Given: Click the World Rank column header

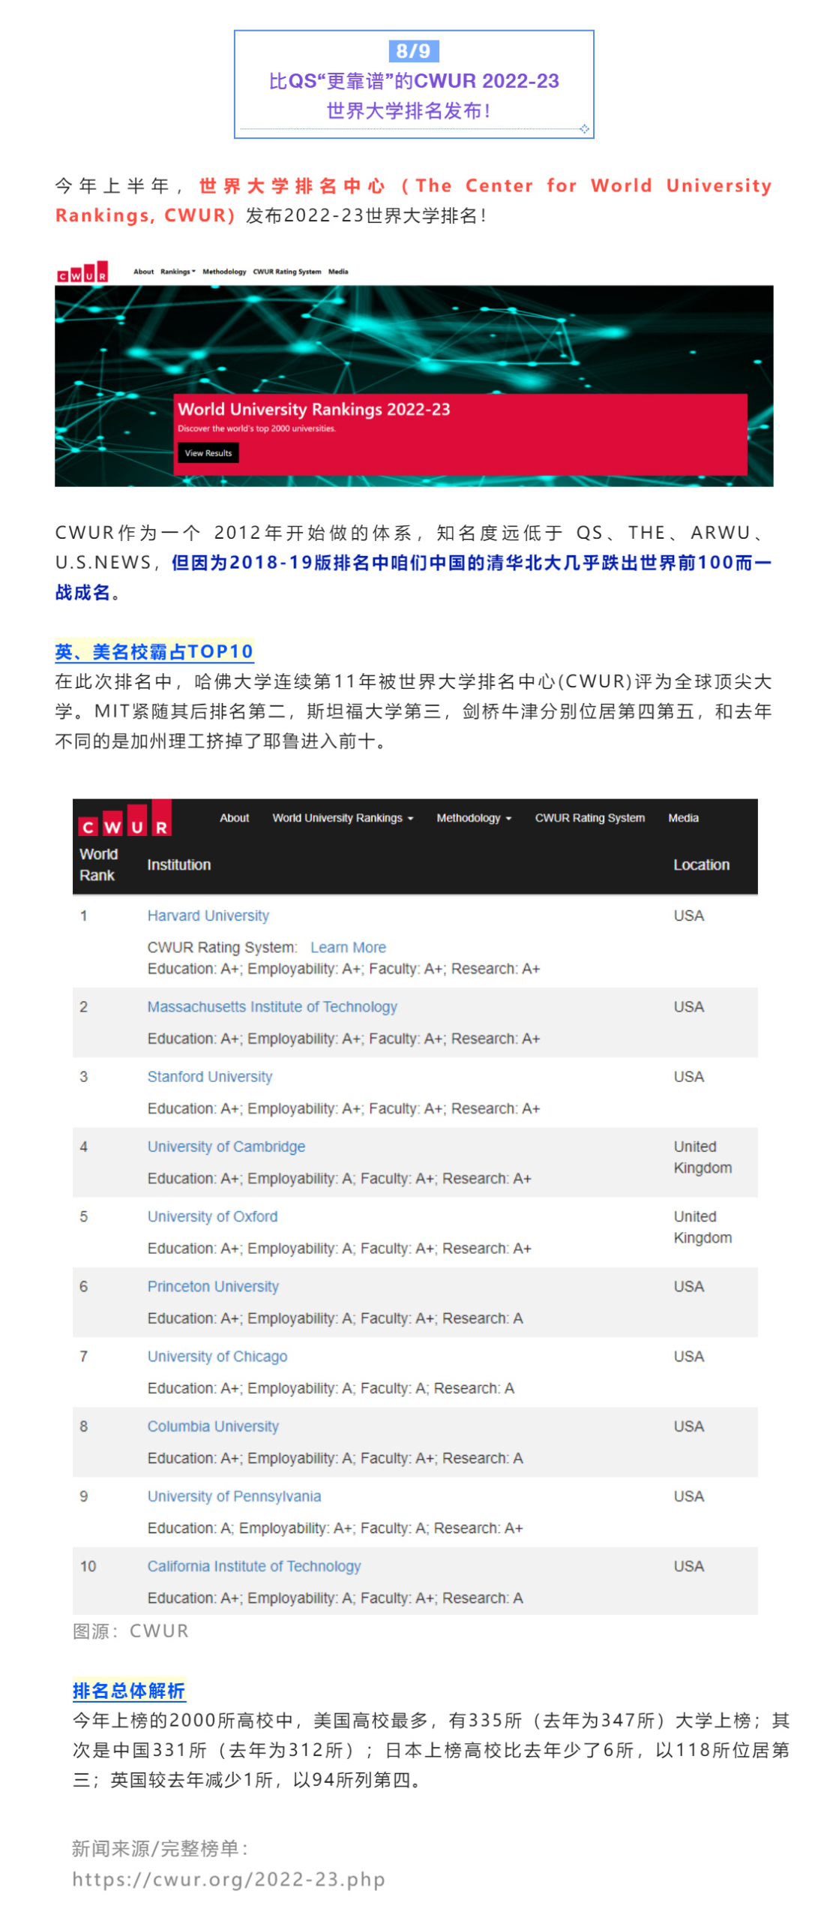Looking at the screenshot, I should tap(98, 864).
